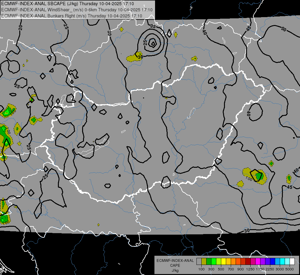Select the red-orange swatch left of 900
Image resolution: width=300 pixels, height=275 pixels.
click(x=238, y=262)
